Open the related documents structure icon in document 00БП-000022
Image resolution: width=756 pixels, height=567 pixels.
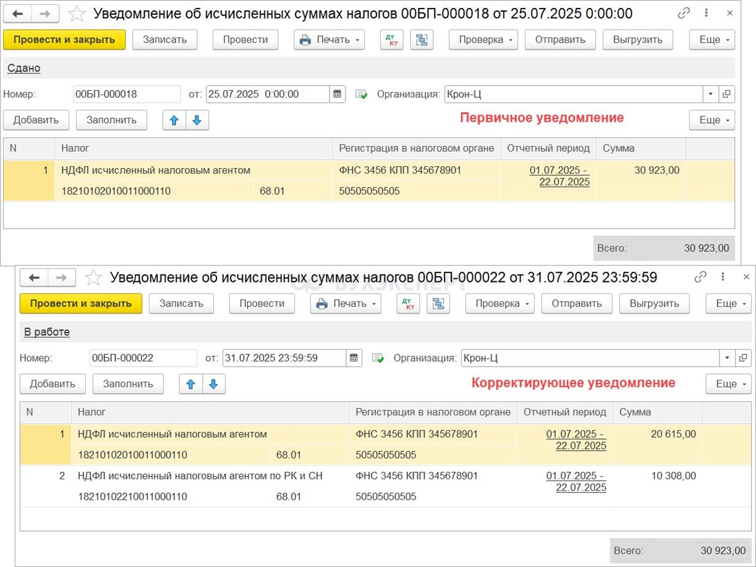438,304
